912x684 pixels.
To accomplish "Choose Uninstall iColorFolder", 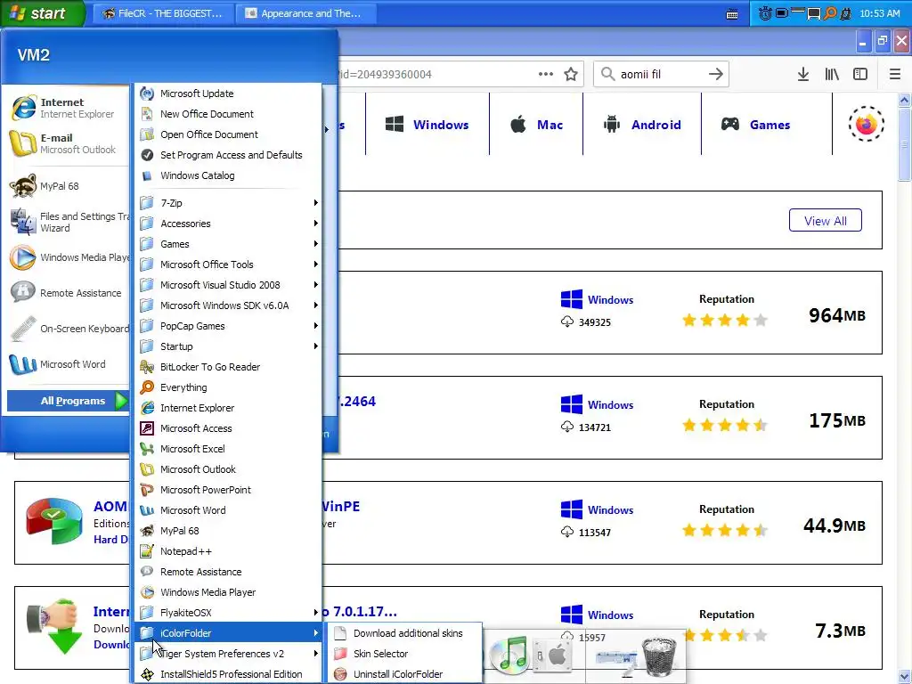I will [x=405, y=674].
